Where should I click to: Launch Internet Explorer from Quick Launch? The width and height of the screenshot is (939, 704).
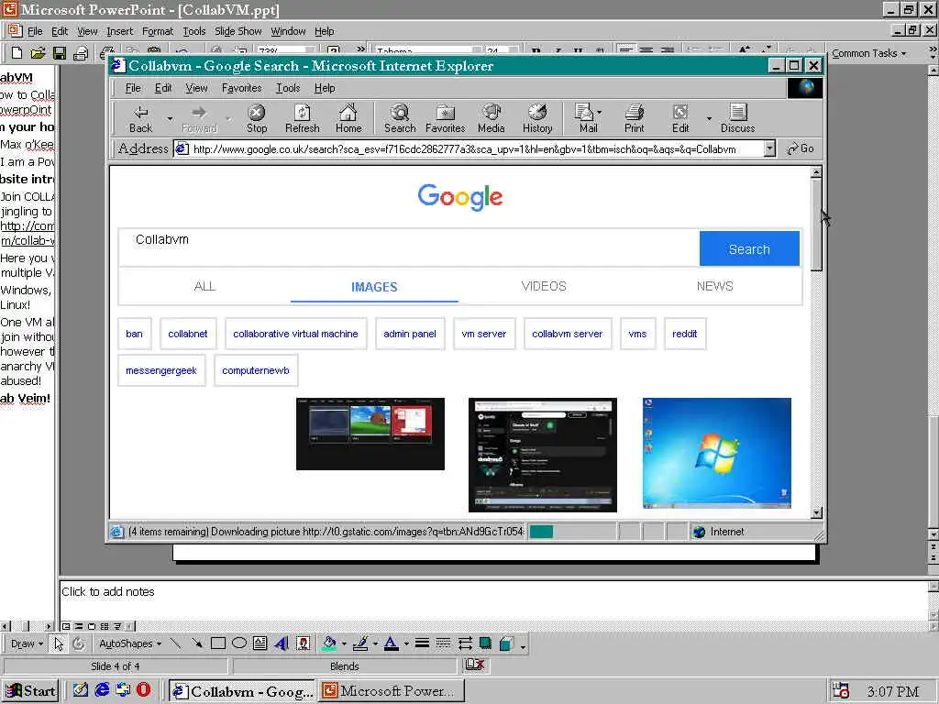(103, 689)
